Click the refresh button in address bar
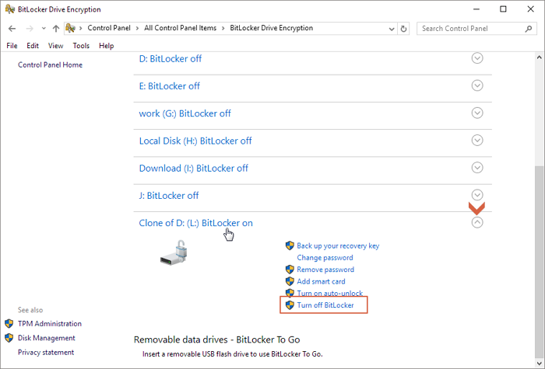 (403, 29)
